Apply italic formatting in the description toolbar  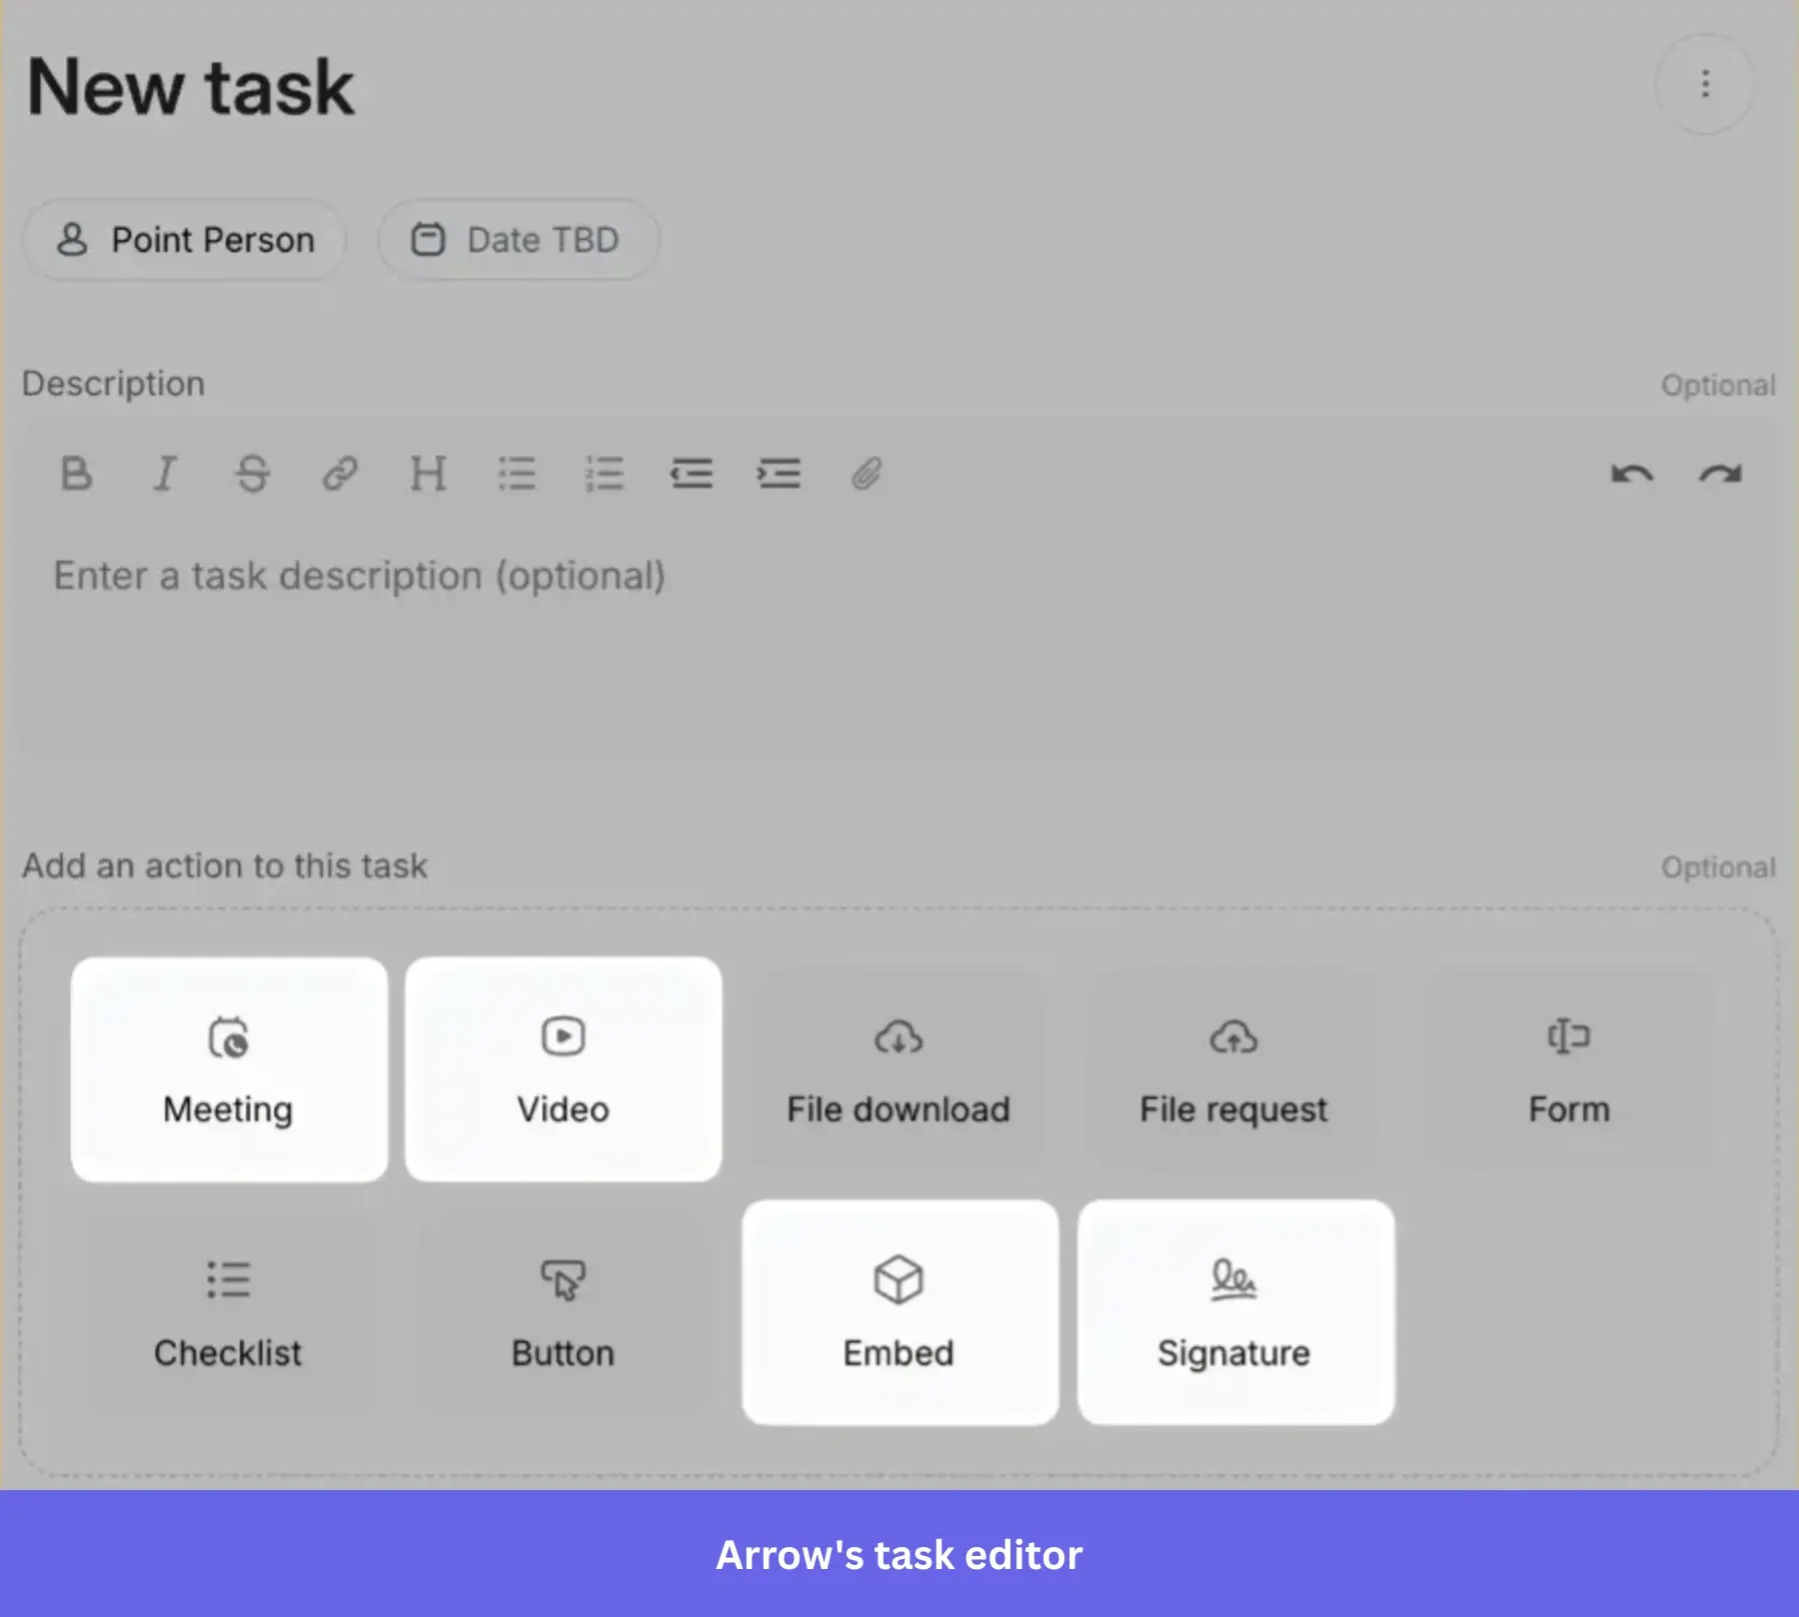click(x=165, y=474)
